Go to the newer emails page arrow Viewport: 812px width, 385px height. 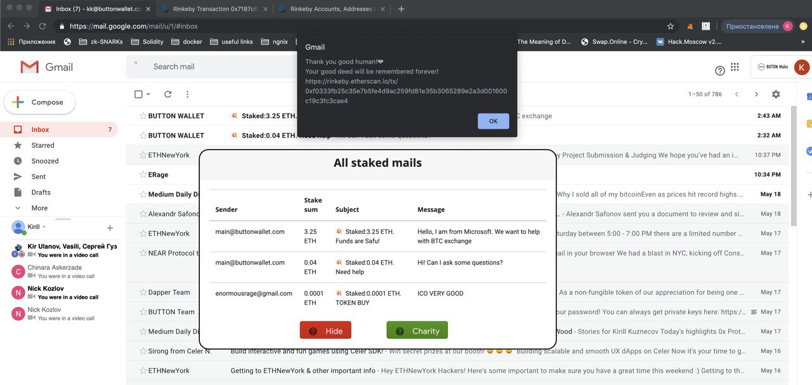coord(737,94)
